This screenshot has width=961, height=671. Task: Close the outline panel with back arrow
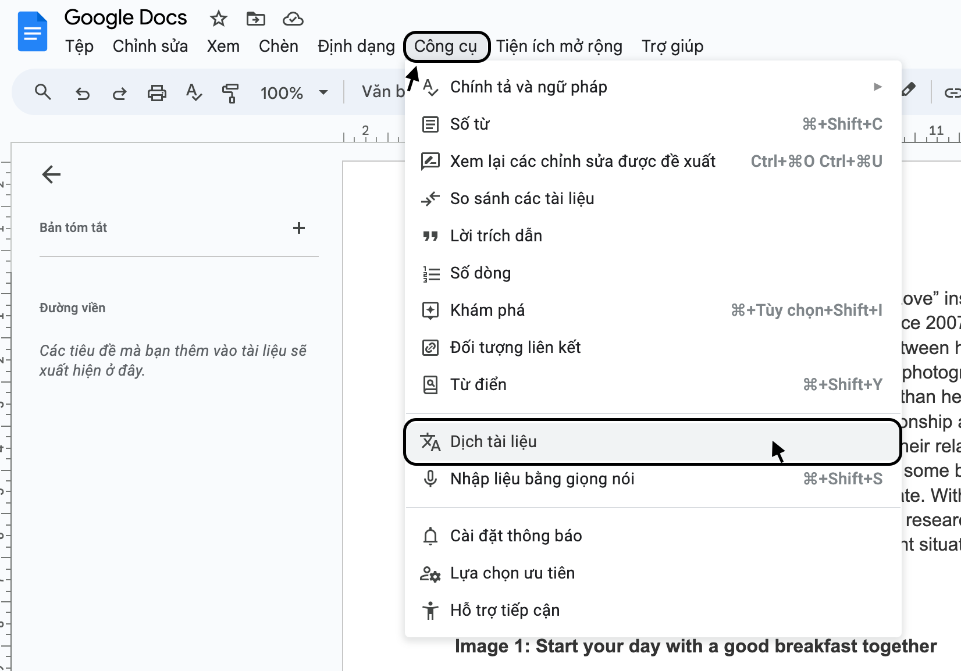(x=51, y=174)
